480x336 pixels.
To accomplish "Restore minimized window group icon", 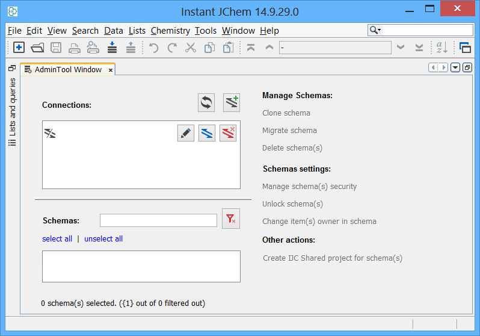I will 12,68.
